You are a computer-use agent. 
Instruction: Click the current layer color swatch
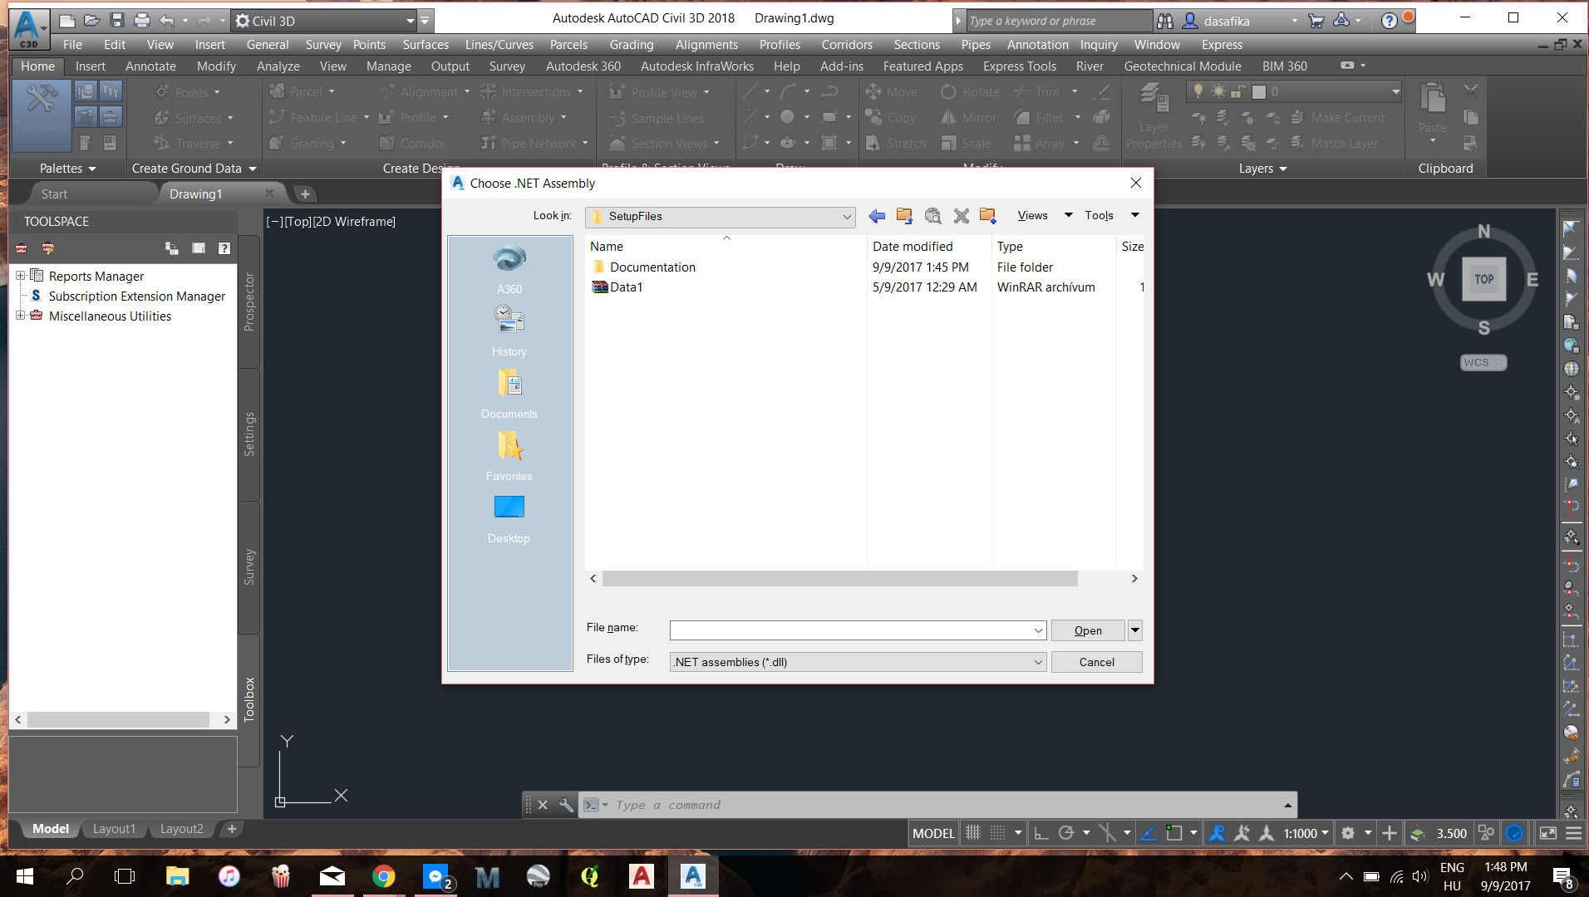(1258, 91)
